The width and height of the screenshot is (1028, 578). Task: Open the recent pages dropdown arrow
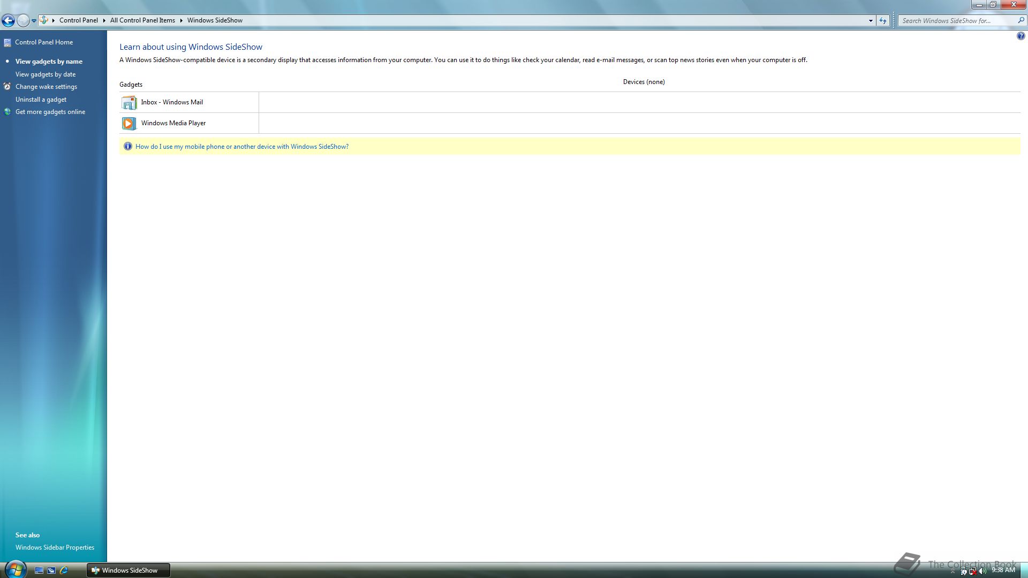pos(34,21)
